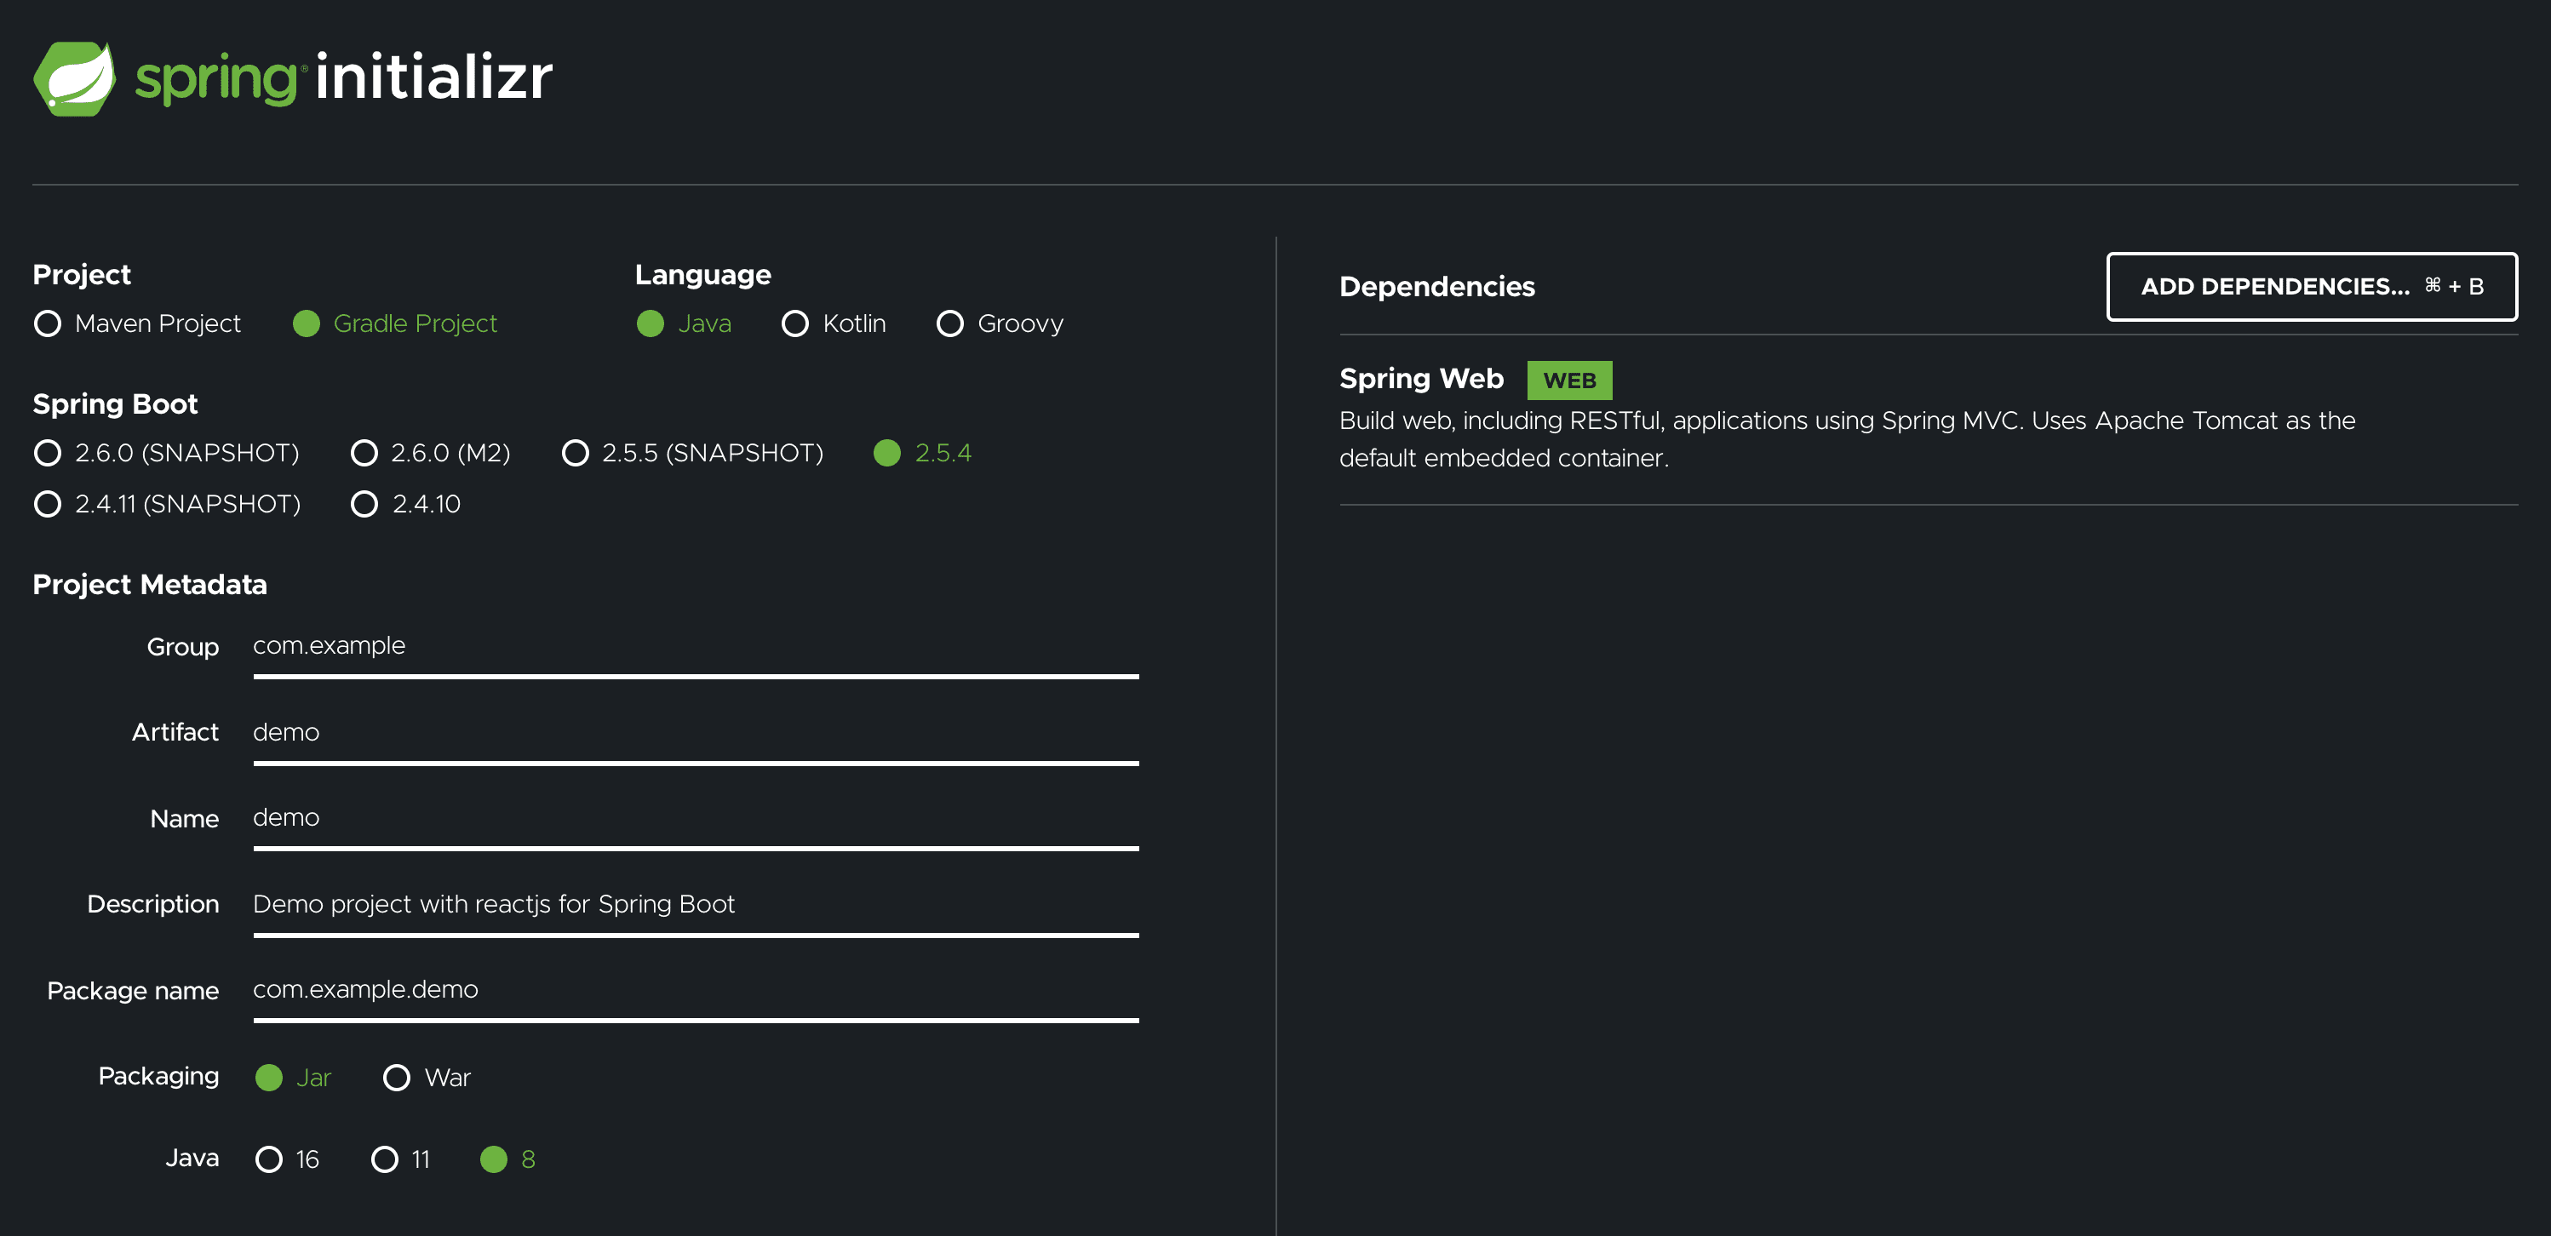Choose Groovy as the language
Viewport: 2551px width, 1236px height.
point(949,323)
